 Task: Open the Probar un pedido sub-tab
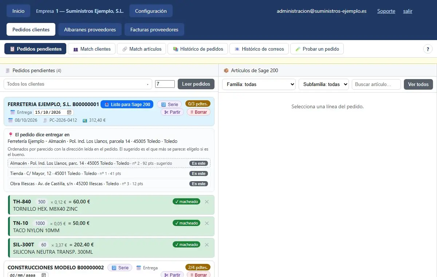pos(317,49)
